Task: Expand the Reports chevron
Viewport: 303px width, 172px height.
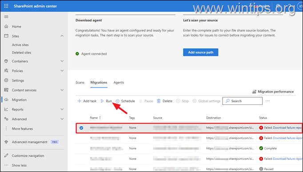Action: [62, 109]
